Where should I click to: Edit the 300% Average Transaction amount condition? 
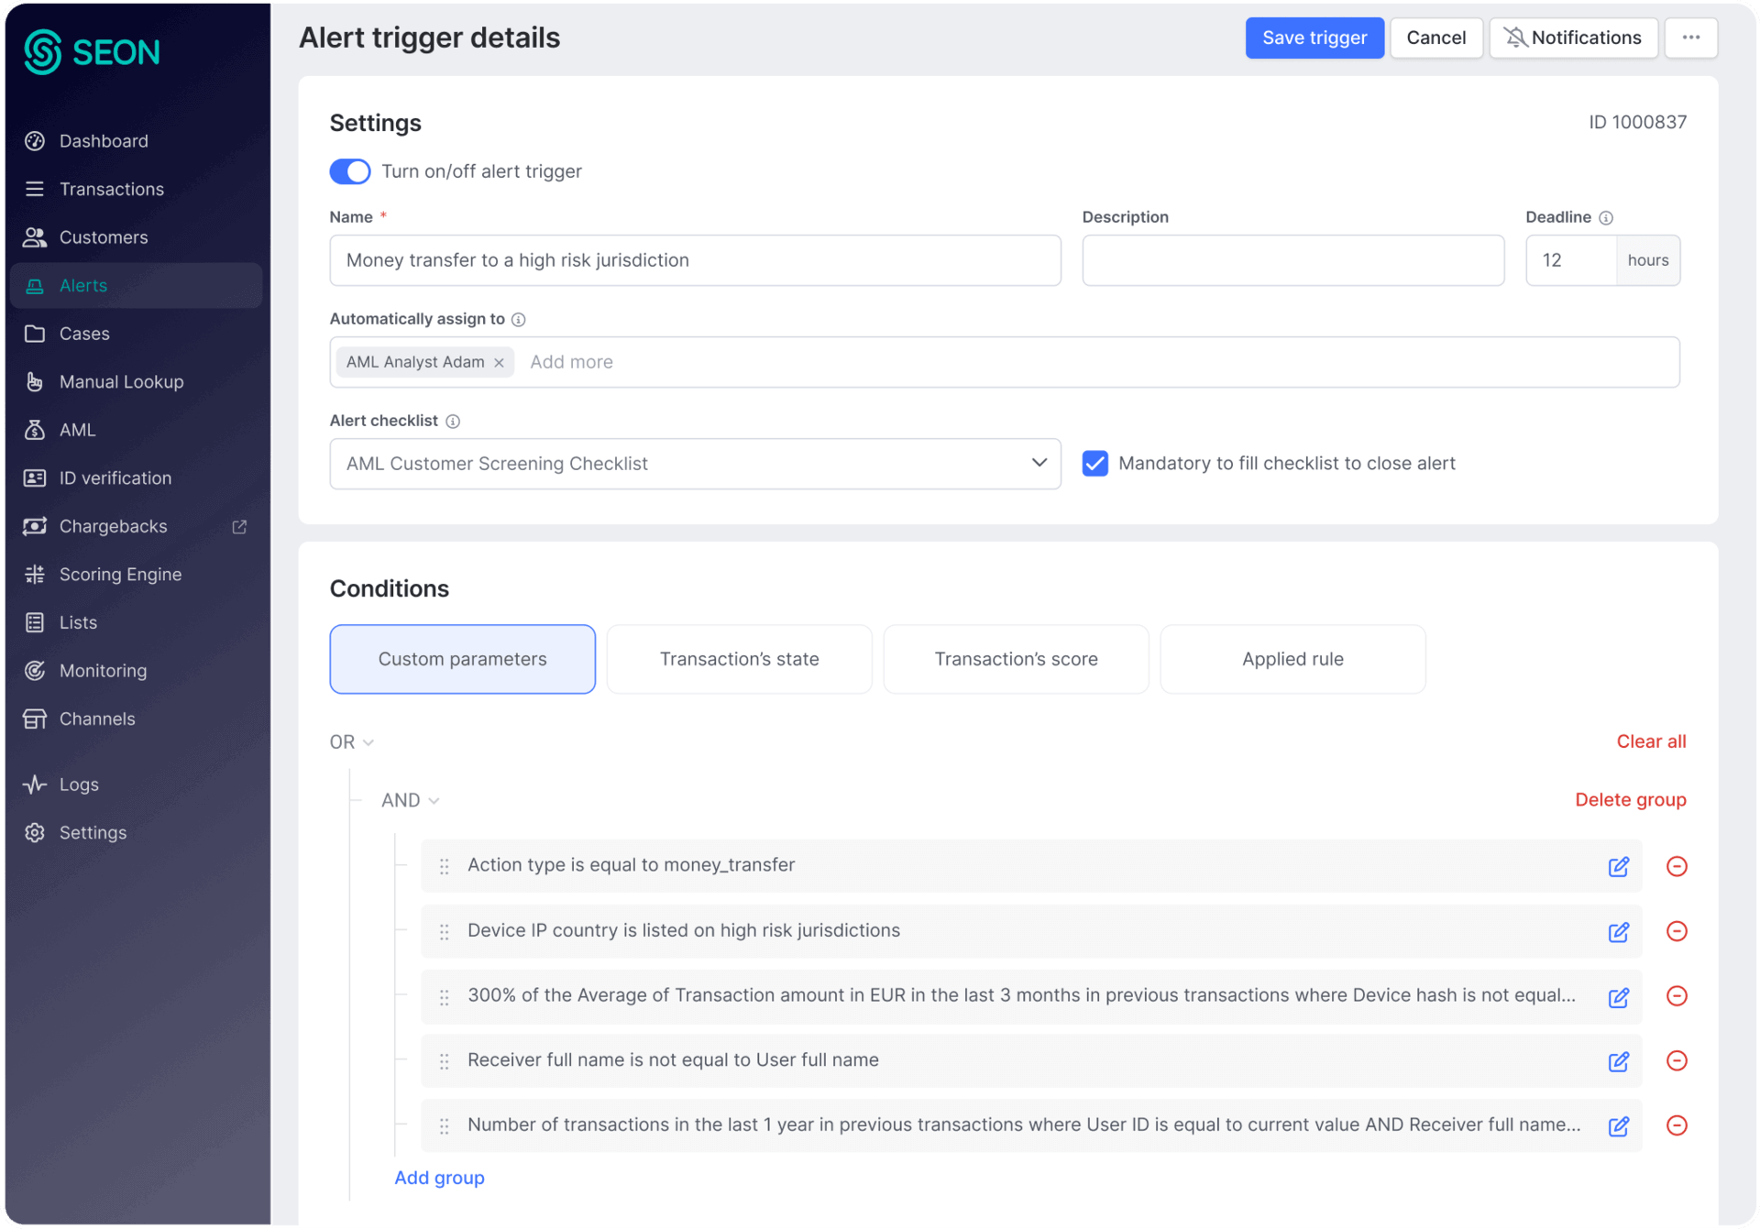coord(1618,997)
